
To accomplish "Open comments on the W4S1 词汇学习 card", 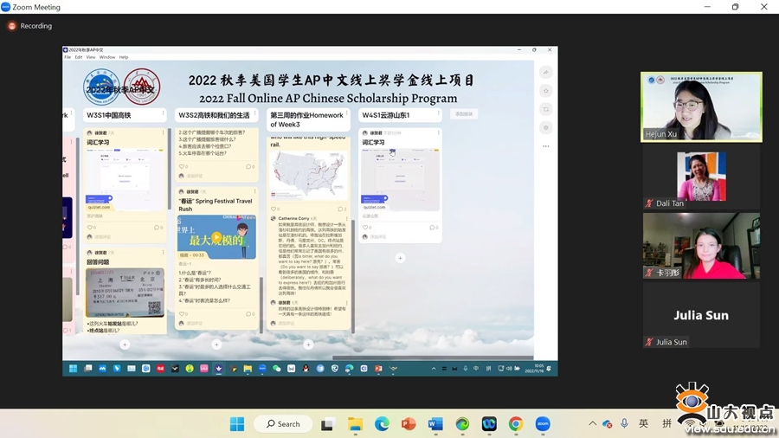I will (x=434, y=228).
